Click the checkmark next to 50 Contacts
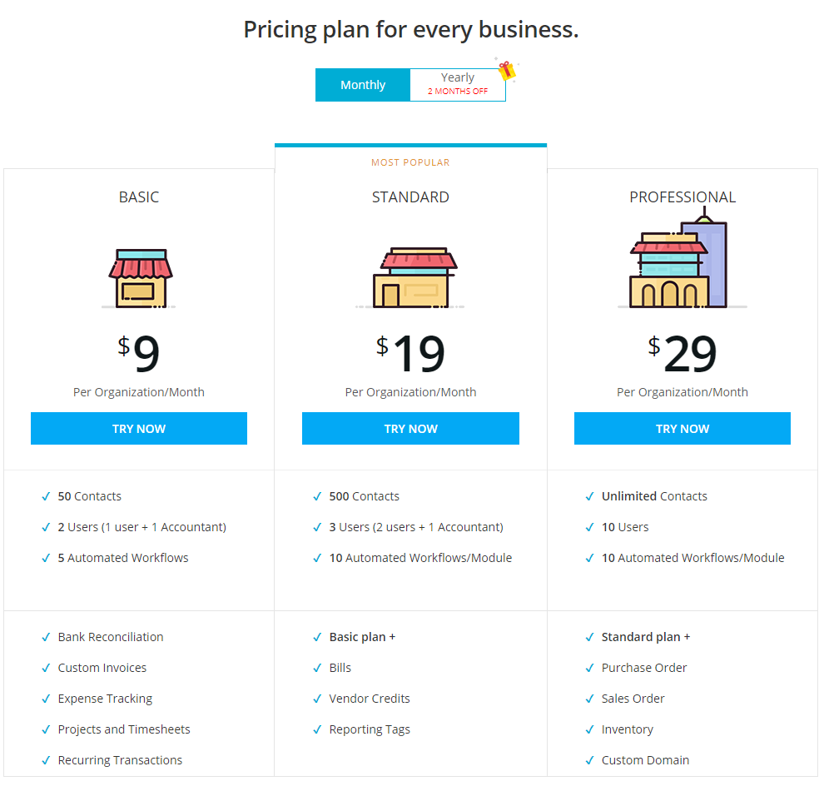The height and width of the screenshot is (806, 829). pyautogui.click(x=46, y=496)
